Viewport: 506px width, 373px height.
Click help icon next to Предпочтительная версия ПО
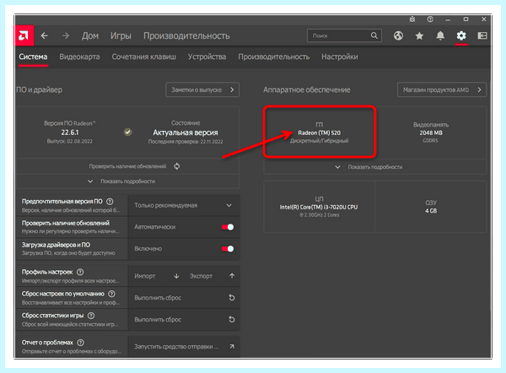[x=110, y=202]
